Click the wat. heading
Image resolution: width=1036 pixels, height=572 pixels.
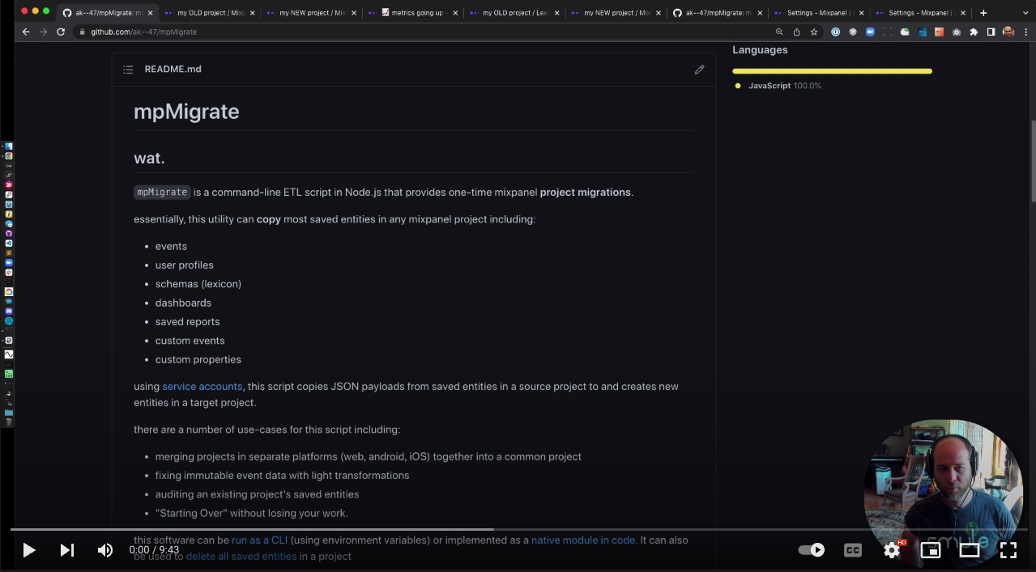(149, 158)
